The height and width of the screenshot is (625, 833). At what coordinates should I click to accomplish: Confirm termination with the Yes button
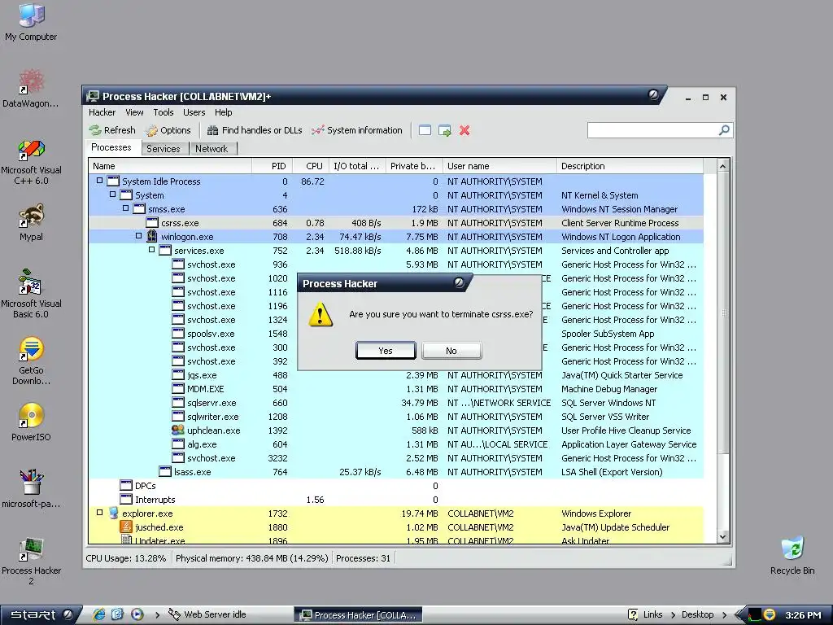(x=386, y=351)
